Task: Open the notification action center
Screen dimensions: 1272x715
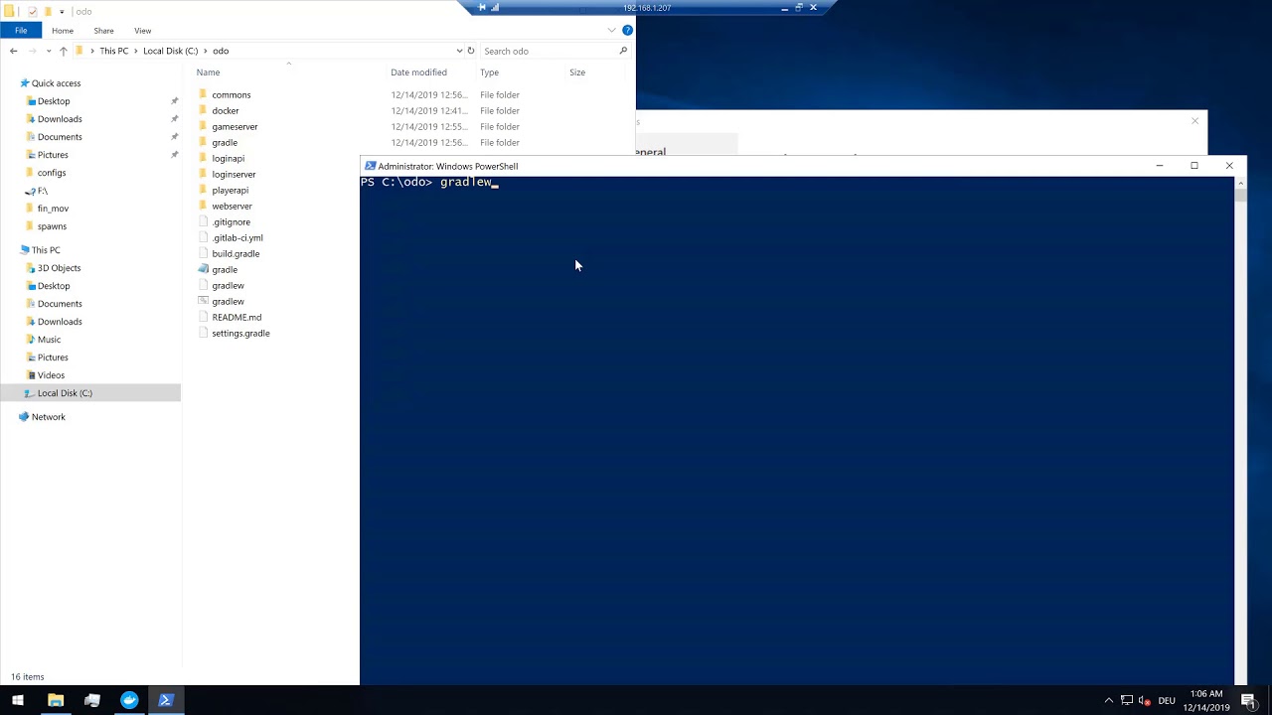Action: click(x=1248, y=700)
